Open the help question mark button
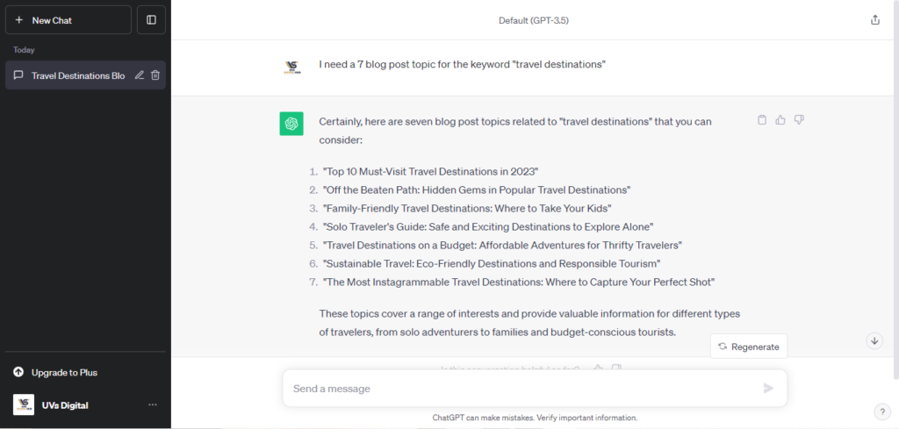Screen dimensions: 899x429 click(881, 411)
